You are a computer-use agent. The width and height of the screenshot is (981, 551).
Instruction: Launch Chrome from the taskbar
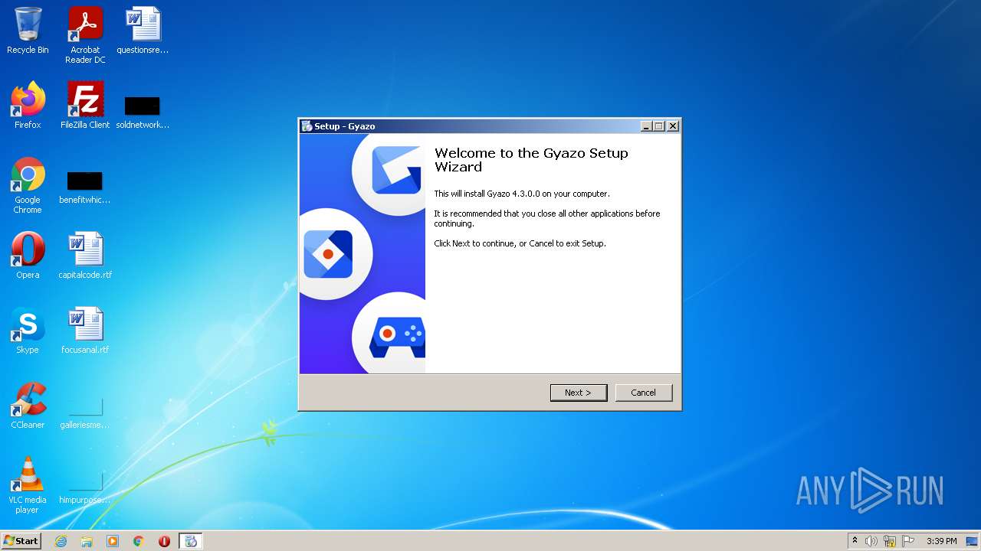(139, 541)
